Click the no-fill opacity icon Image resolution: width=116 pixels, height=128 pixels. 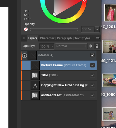coord(26,29)
